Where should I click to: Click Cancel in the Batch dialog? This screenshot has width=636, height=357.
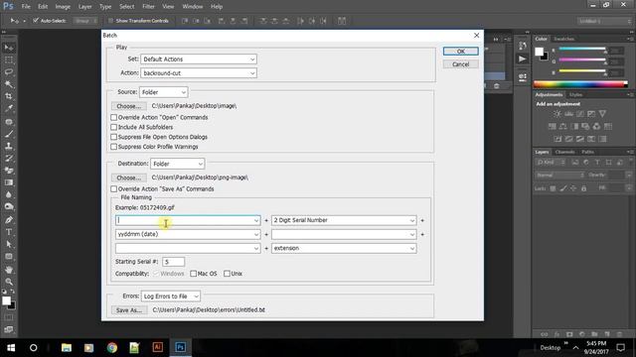point(461,64)
